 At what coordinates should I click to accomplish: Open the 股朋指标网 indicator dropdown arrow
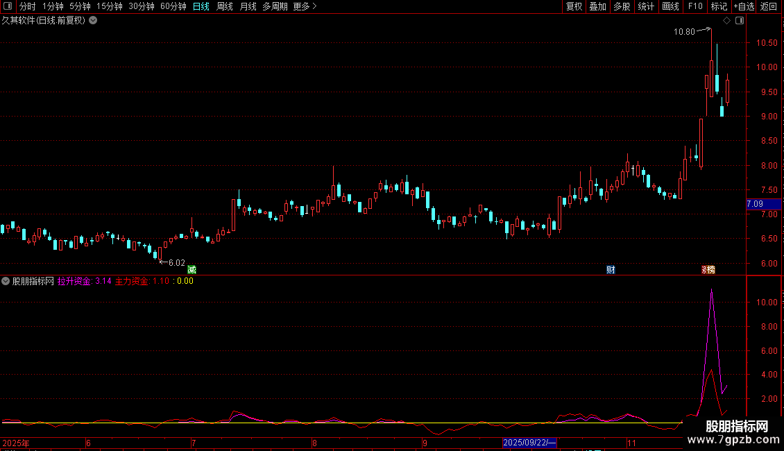point(6,281)
